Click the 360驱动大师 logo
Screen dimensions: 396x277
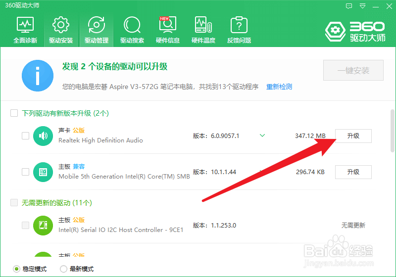tap(355, 32)
